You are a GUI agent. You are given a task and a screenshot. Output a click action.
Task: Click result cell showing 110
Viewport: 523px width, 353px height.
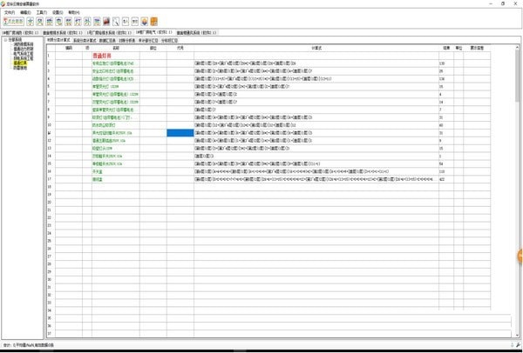[446, 171]
